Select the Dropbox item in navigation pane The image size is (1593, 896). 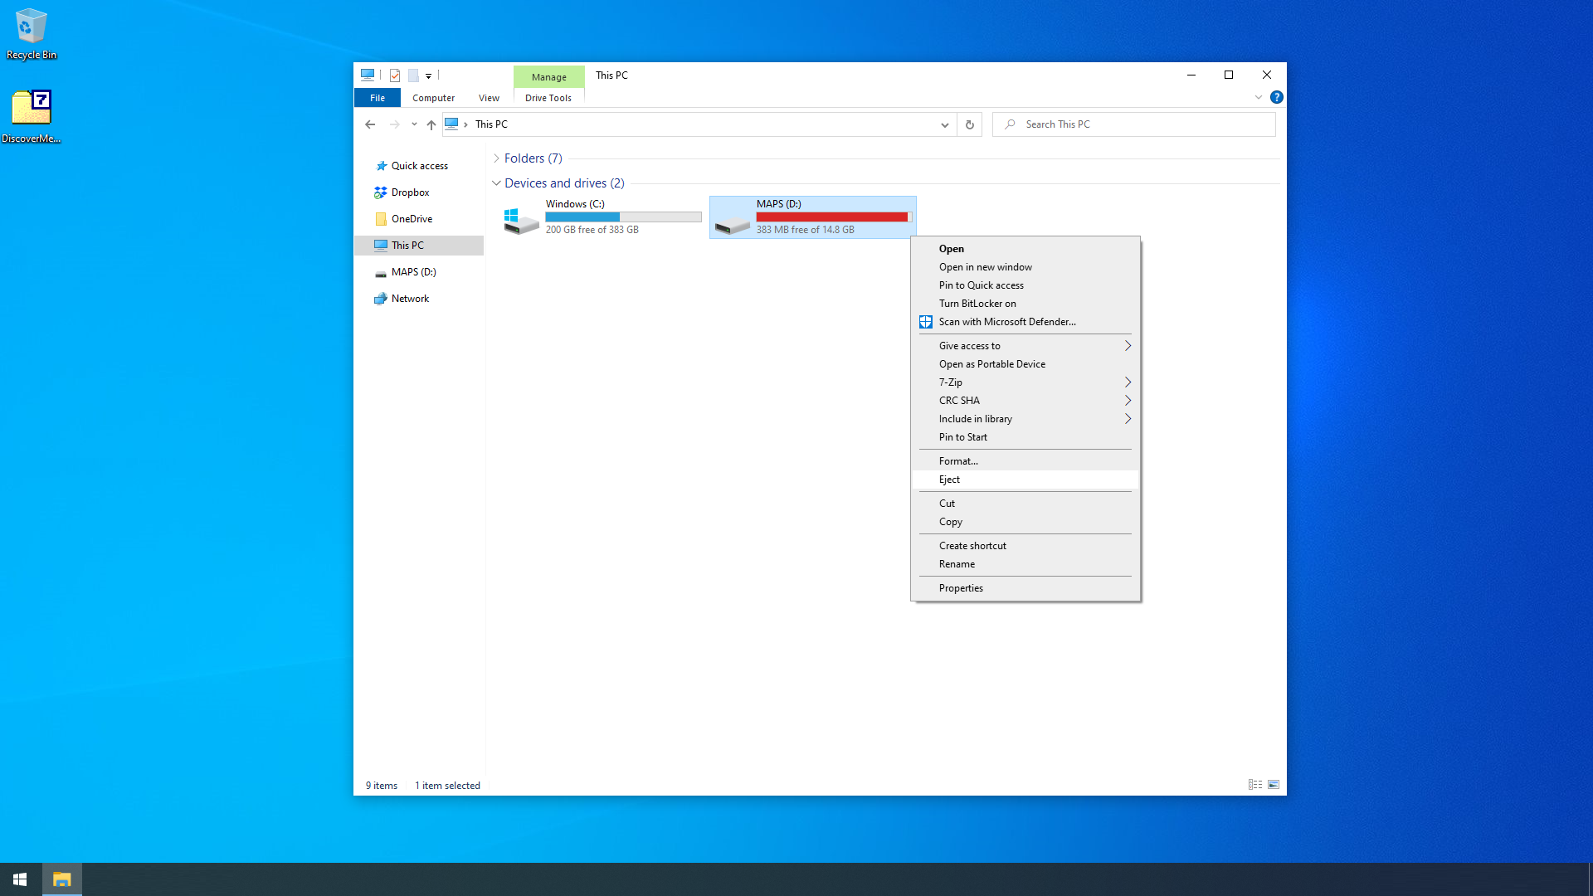[410, 192]
